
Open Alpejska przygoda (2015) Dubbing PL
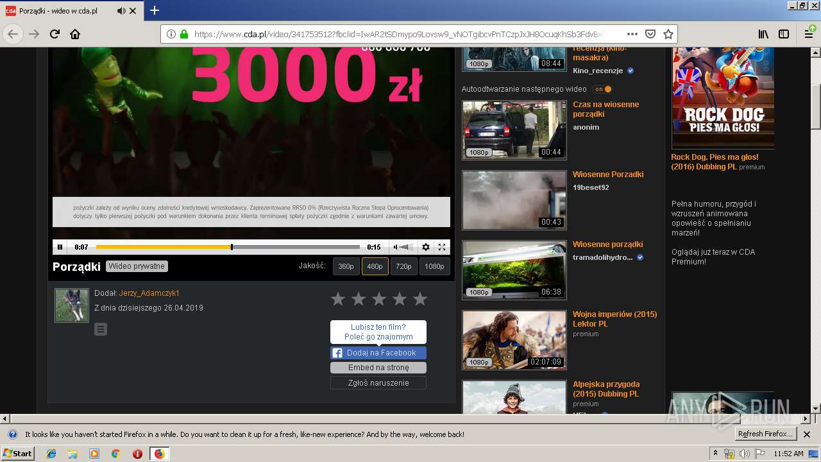click(x=605, y=389)
